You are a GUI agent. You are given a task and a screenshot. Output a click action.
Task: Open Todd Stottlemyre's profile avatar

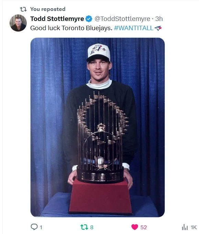tap(18, 23)
